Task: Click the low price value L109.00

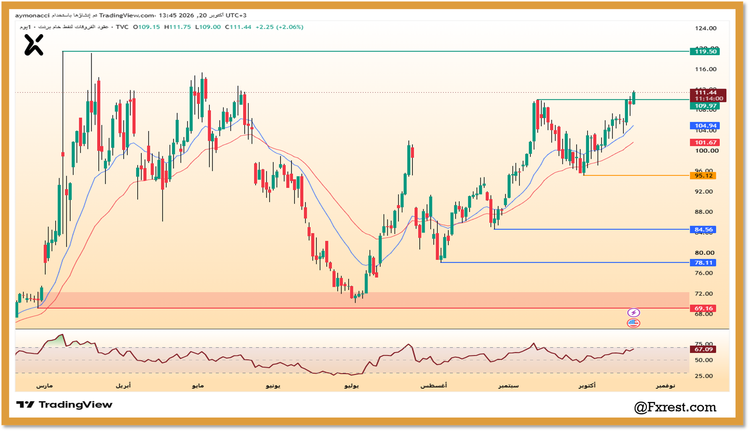Action: pyautogui.click(x=208, y=27)
